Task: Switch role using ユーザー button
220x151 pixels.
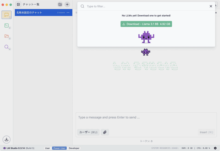Action: click(88, 132)
